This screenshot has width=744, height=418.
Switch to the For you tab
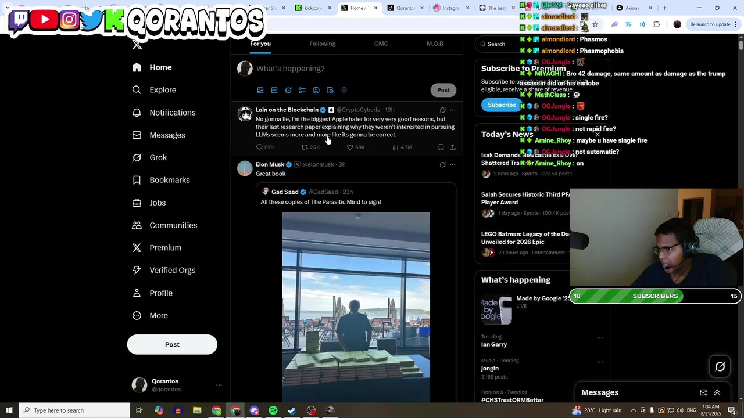[260, 44]
